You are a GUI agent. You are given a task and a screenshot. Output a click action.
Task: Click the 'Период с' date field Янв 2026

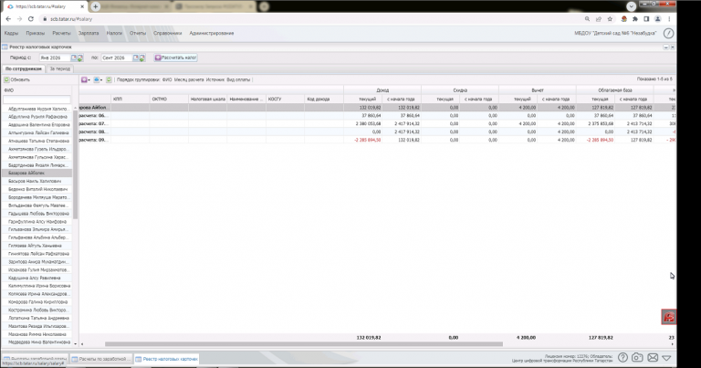point(55,58)
